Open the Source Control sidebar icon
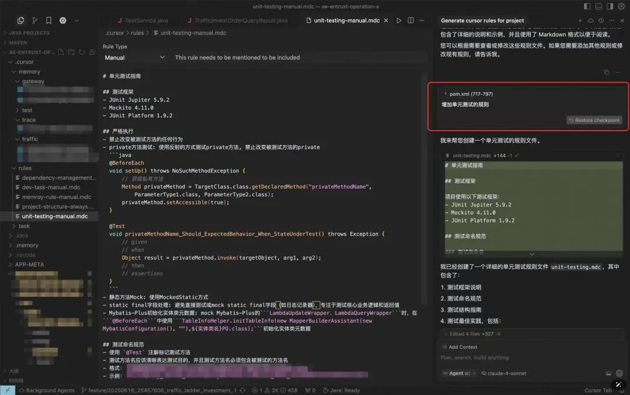This screenshot has height=395, width=630. (33, 20)
